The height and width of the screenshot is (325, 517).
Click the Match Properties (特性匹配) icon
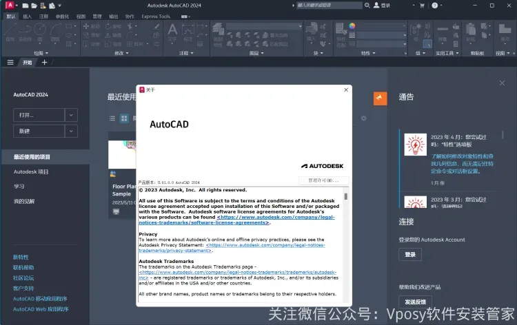pyautogui.click(x=341, y=34)
